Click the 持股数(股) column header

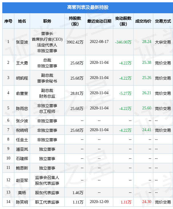coord(75,21)
